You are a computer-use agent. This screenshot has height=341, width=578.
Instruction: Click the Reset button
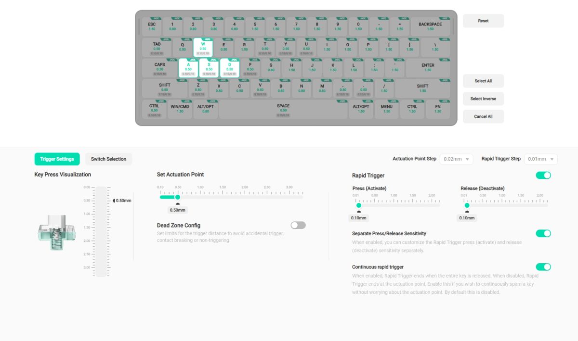(483, 21)
